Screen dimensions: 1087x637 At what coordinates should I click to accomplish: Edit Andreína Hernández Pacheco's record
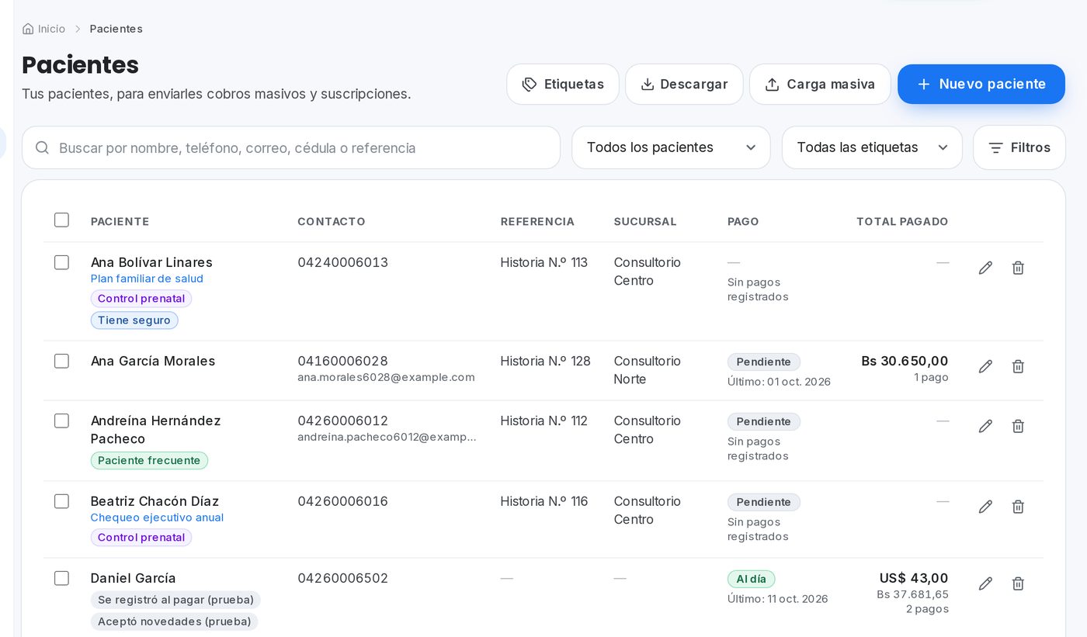pos(985,426)
